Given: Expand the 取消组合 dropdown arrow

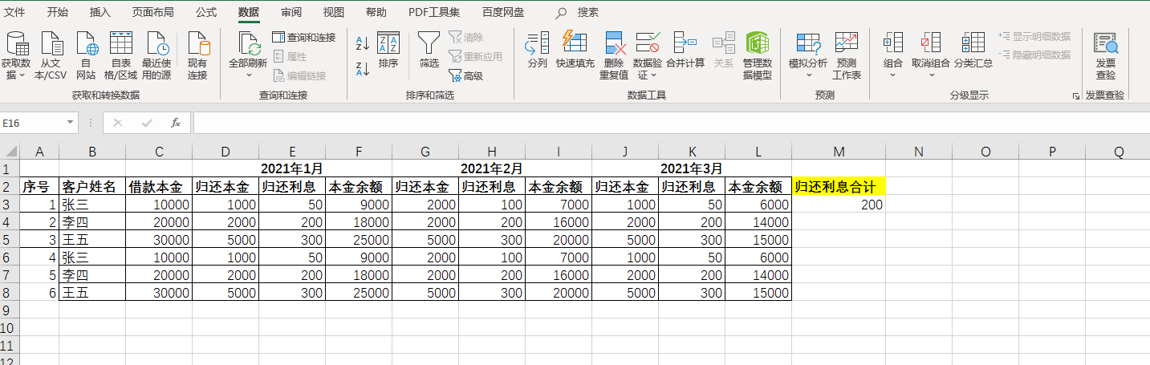Looking at the screenshot, I should pyautogui.click(x=931, y=75).
